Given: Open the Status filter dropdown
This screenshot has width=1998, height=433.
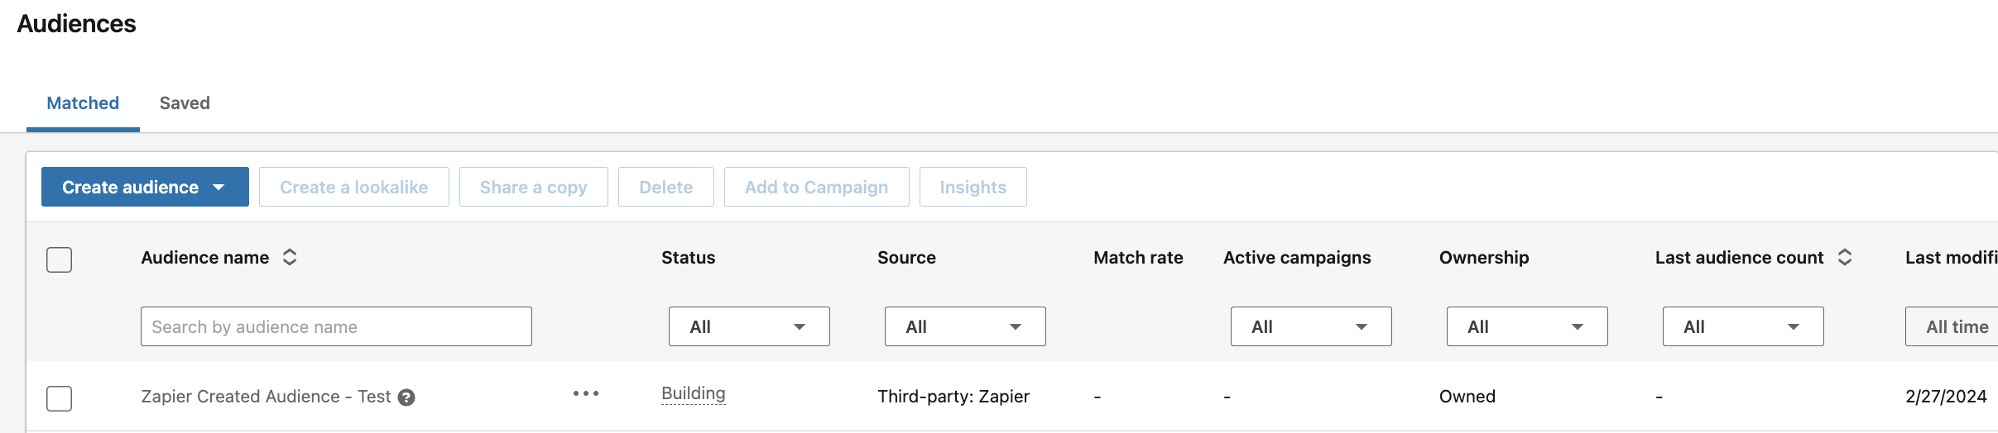Looking at the screenshot, I should (x=749, y=326).
